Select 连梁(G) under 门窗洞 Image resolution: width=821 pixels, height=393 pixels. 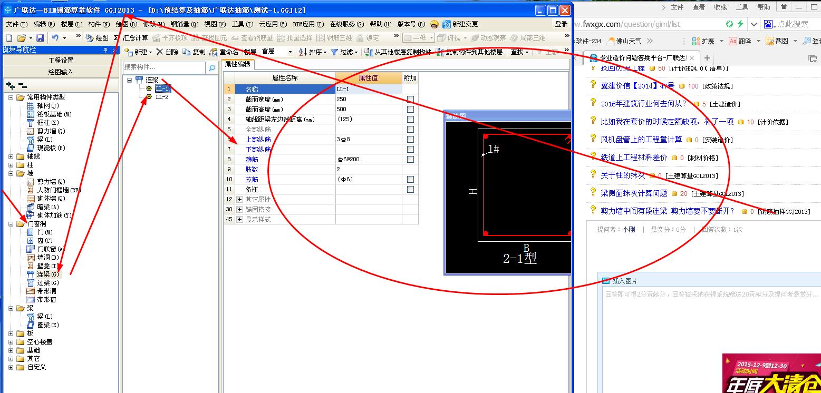(43, 274)
